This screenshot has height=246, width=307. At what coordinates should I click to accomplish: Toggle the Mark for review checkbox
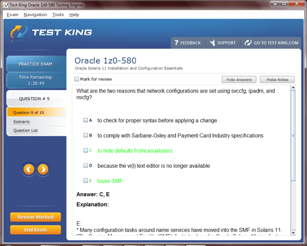pyautogui.click(x=77, y=79)
